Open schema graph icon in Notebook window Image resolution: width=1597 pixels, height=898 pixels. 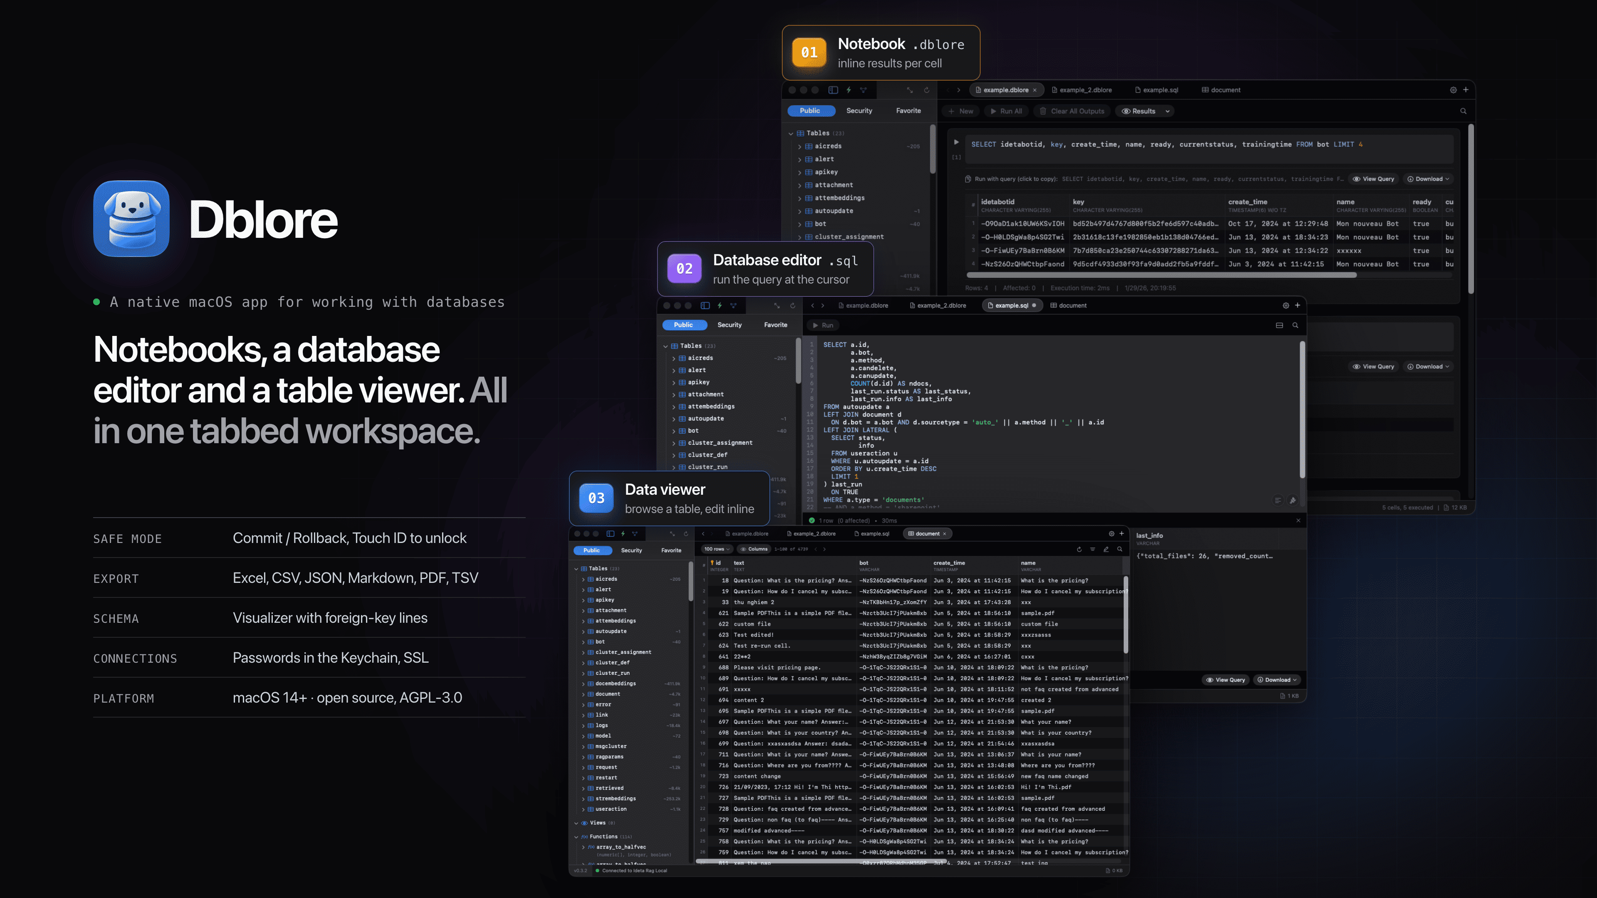click(x=863, y=90)
